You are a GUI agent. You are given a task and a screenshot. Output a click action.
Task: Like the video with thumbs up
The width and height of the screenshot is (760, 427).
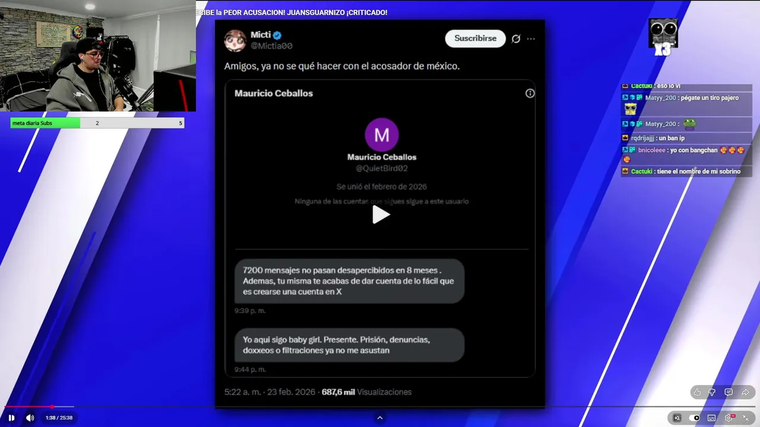click(697, 392)
